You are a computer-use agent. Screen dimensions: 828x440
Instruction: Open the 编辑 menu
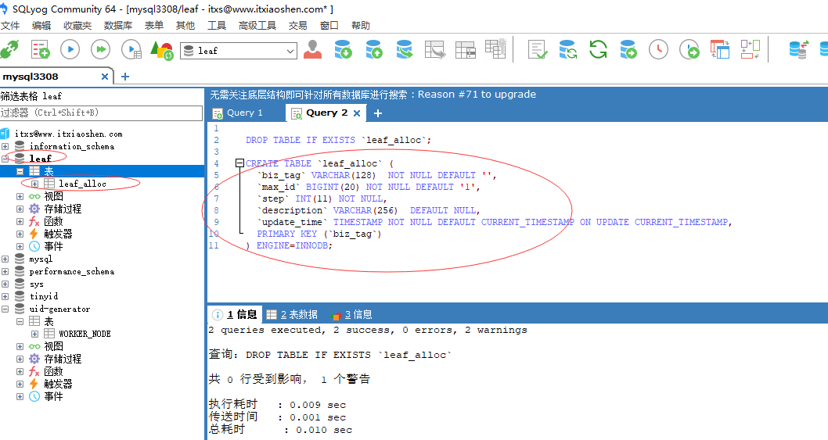coord(41,25)
